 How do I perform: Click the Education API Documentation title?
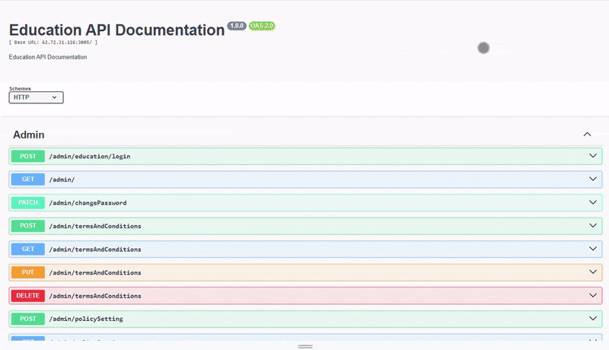[117, 30]
